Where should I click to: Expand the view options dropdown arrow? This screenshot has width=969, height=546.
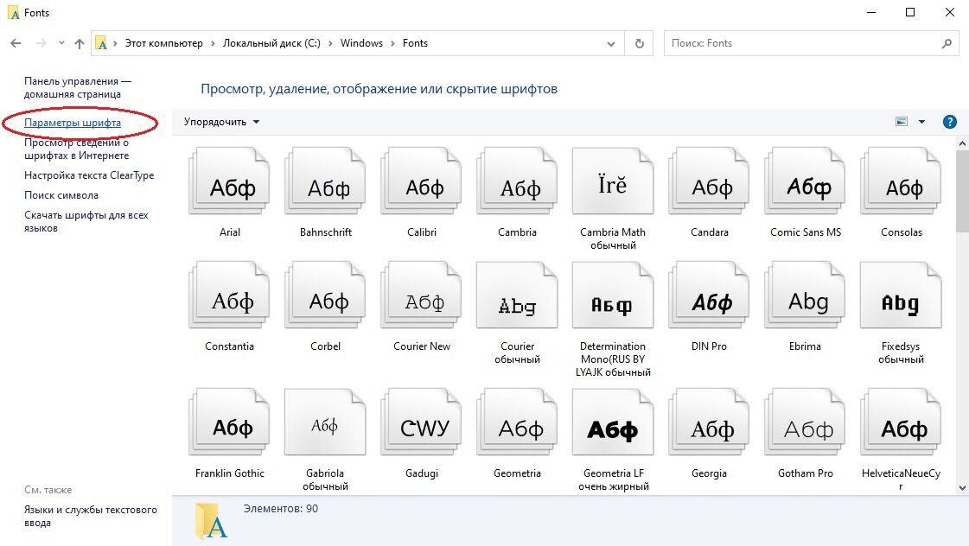[921, 122]
